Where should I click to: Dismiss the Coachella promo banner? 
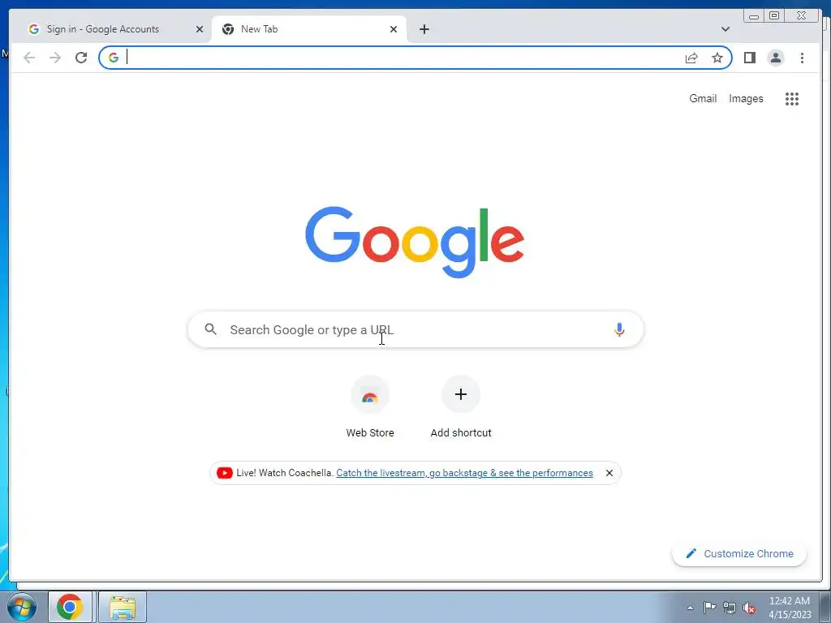click(x=609, y=473)
